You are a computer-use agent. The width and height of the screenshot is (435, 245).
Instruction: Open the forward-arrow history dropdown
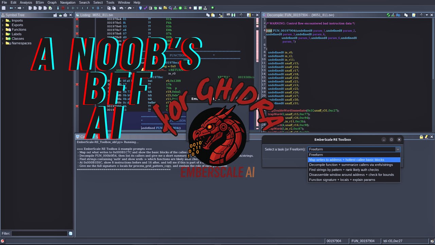tap(23, 8)
